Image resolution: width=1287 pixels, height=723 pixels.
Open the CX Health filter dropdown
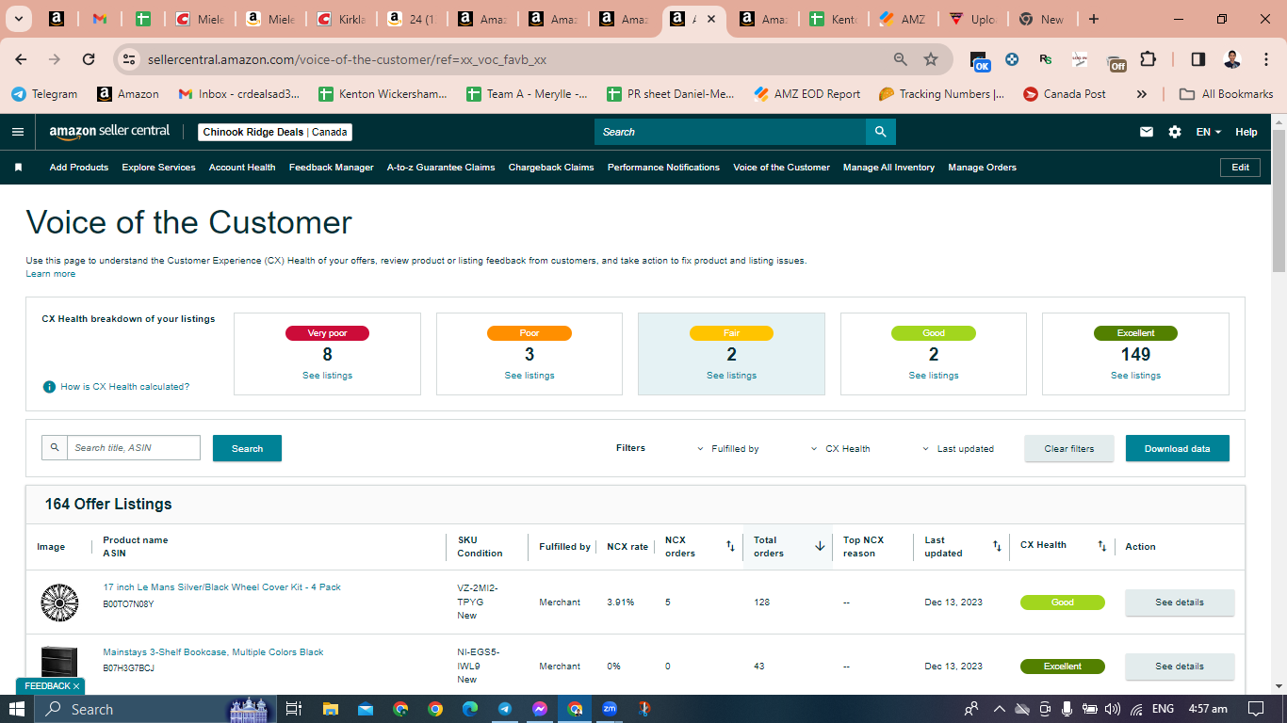coord(840,449)
